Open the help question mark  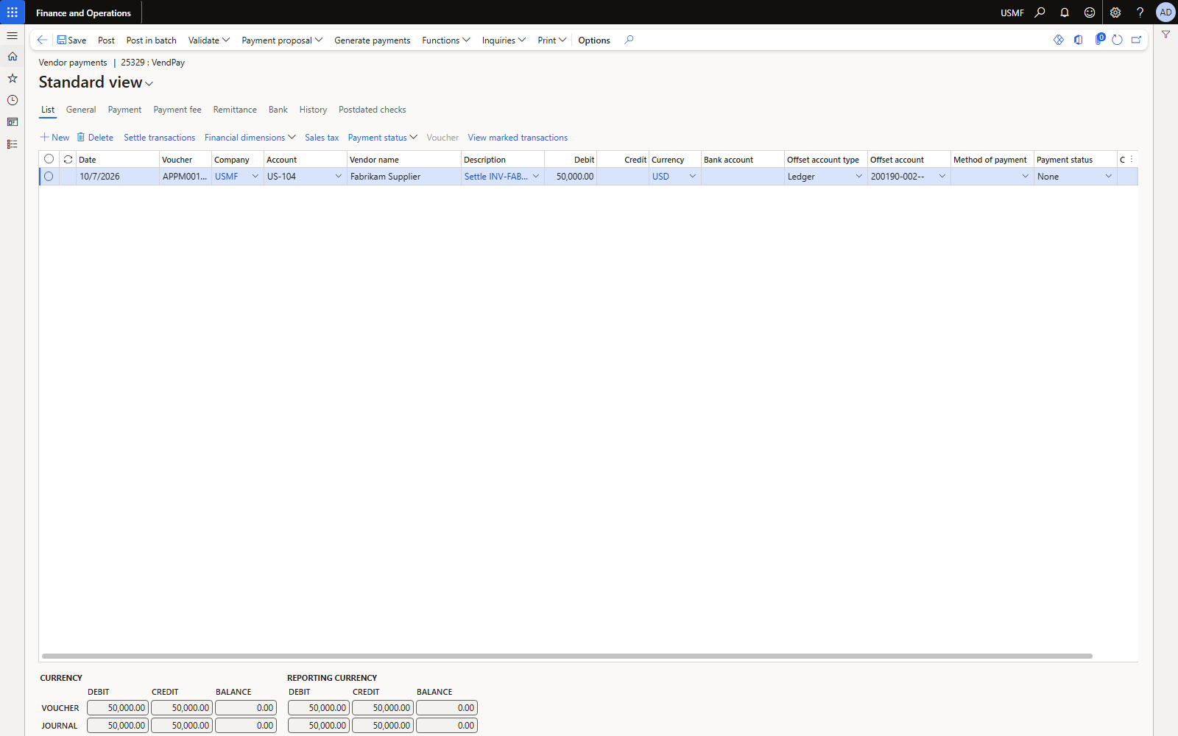1140,13
